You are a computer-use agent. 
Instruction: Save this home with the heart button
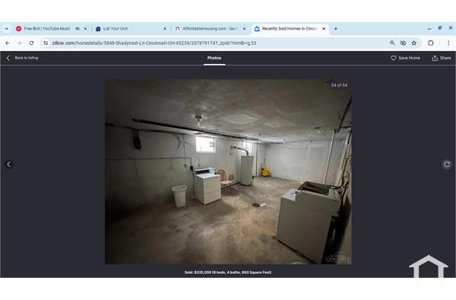point(405,58)
